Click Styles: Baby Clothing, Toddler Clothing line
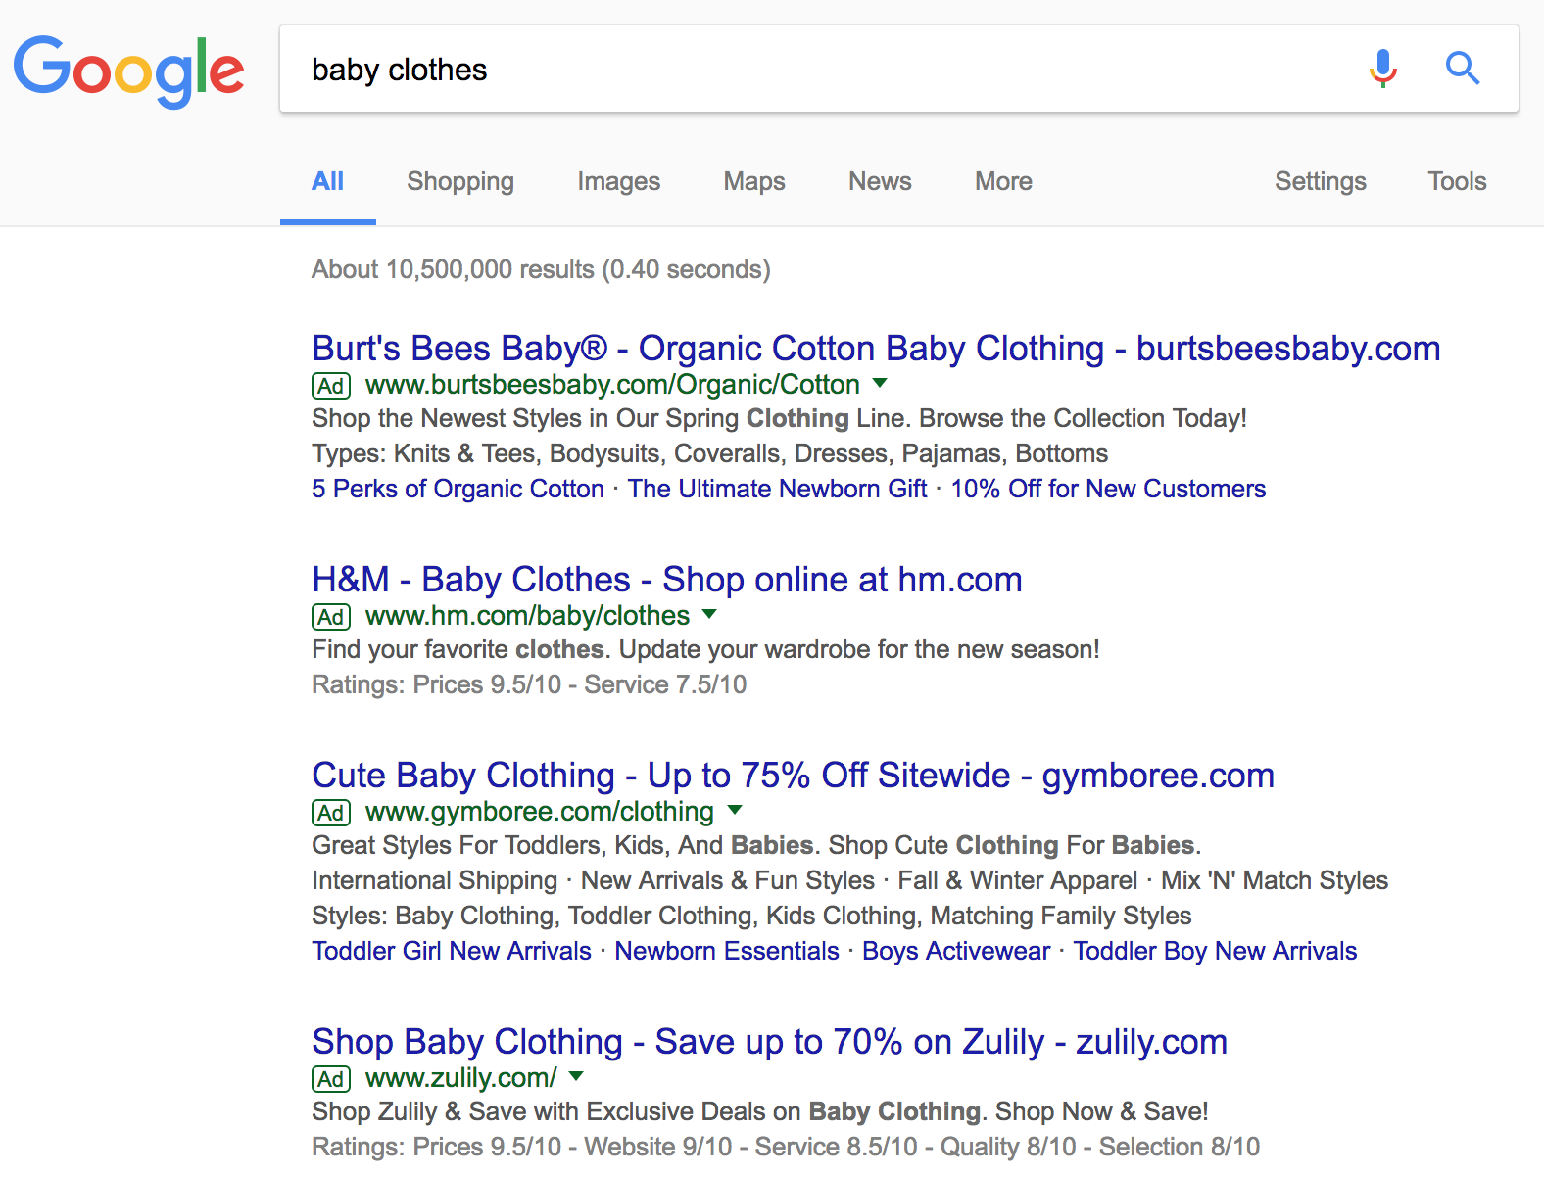Image resolution: width=1544 pixels, height=1177 pixels. 751,916
